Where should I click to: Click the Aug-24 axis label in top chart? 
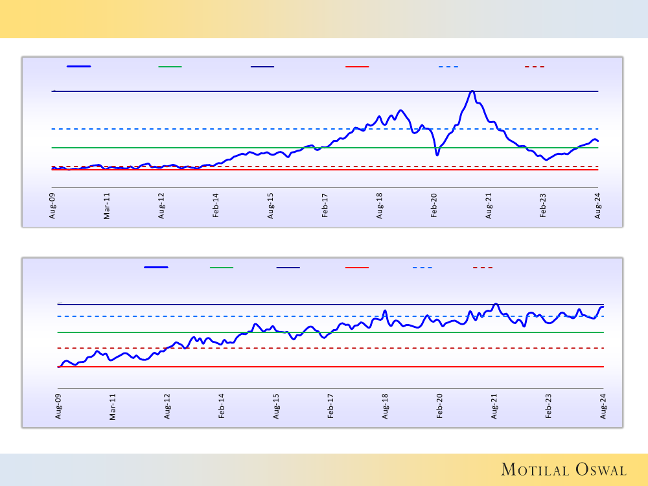click(x=598, y=204)
